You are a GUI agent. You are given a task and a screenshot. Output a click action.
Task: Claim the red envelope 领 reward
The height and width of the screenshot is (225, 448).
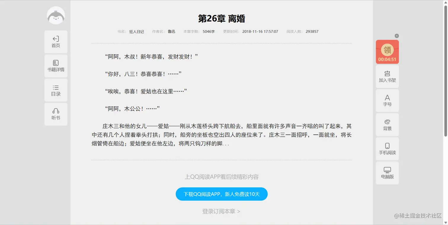click(x=387, y=50)
